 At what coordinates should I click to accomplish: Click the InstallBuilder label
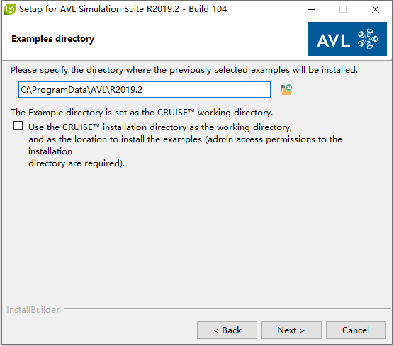(33, 310)
